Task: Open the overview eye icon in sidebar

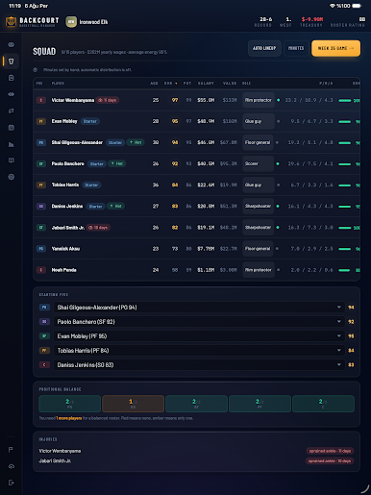Action: tap(12, 44)
